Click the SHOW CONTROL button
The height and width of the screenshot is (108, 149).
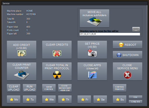tap(49, 88)
